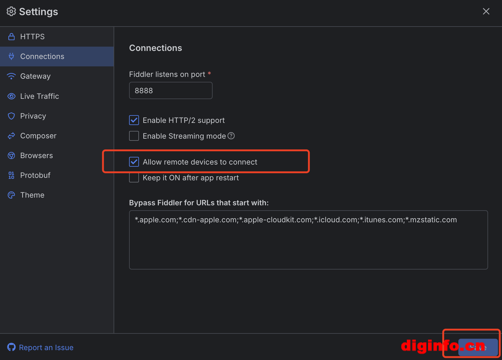Click 'Bypass Fiddler for URLs that start with' label
Screen dimensions: 502x360
pos(199,203)
